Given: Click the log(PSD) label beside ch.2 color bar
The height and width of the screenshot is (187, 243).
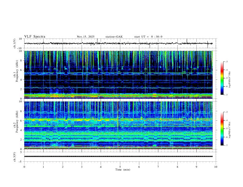Looking at the screenshot, I should 229,130.
